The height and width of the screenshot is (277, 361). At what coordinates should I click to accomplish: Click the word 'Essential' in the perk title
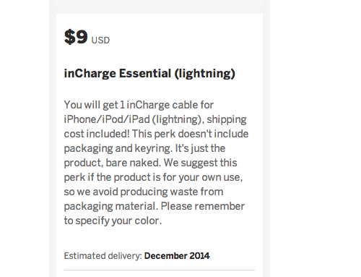[145, 73]
